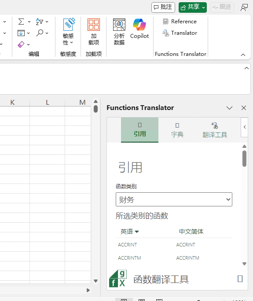Expand the Sort & Filter dropdown arrow

pos(47,22)
